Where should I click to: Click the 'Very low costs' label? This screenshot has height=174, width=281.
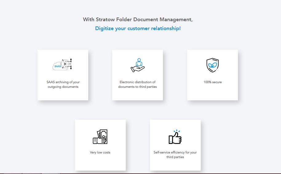pos(100,152)
